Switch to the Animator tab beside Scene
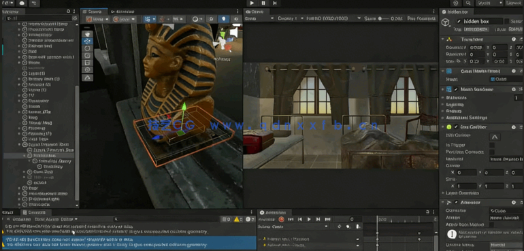The height and width of the screenshot is (251, 524). [122, 12]
